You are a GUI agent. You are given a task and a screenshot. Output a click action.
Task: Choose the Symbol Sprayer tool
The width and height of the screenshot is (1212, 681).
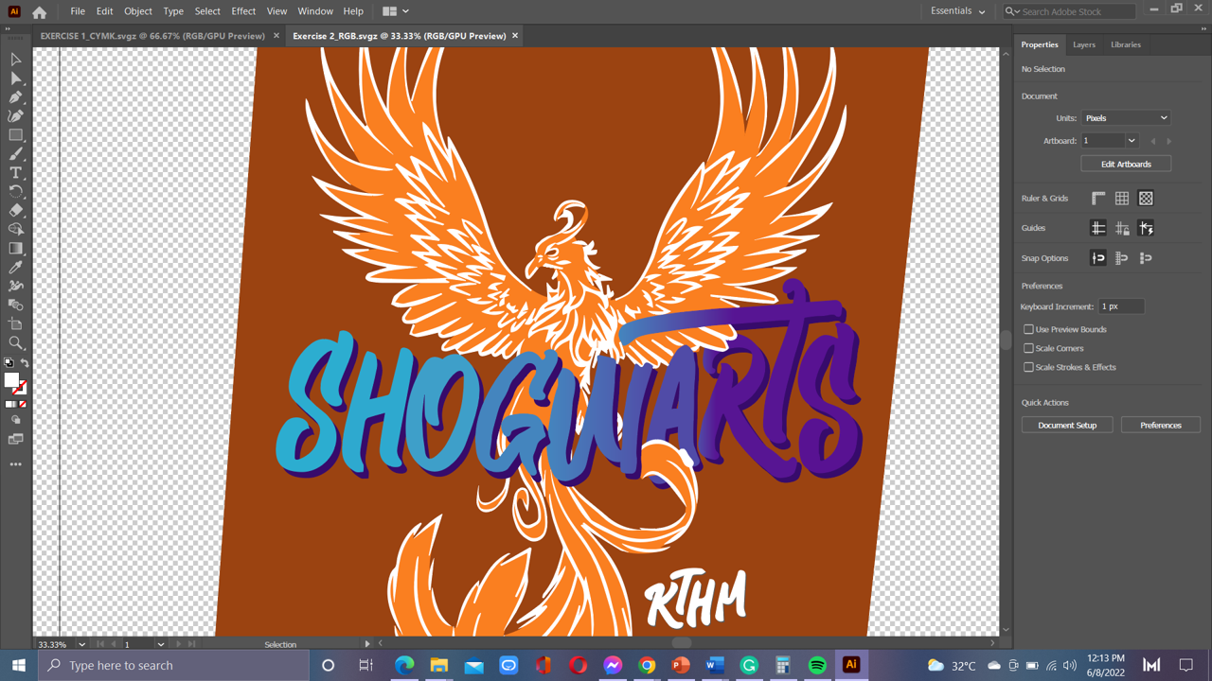[x=16, y=287]
